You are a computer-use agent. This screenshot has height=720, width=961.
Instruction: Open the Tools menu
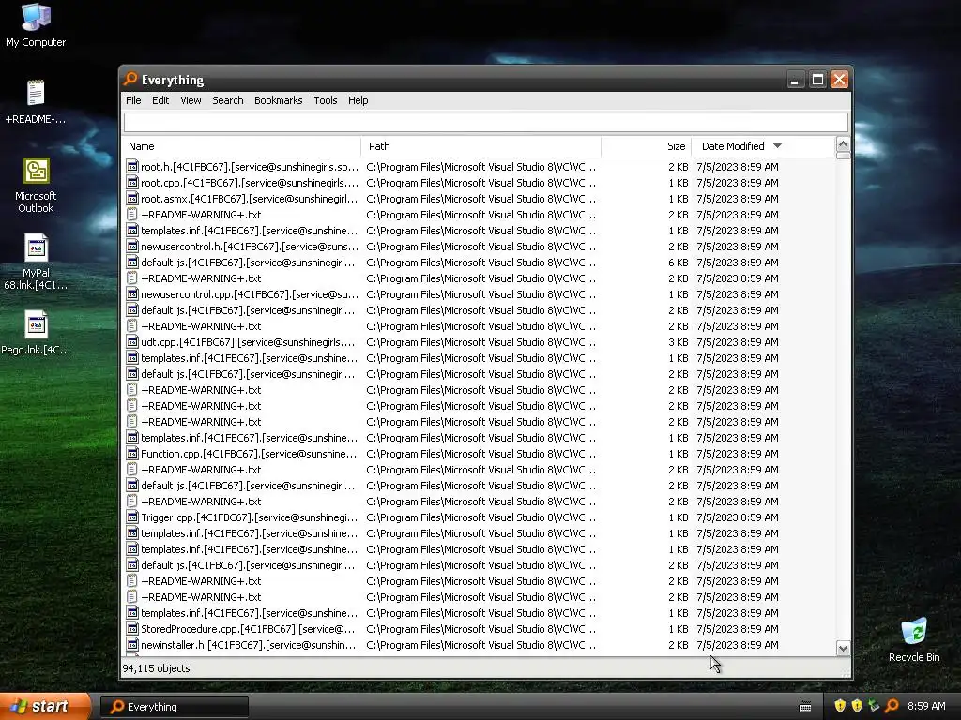click(x=326, y=100)
